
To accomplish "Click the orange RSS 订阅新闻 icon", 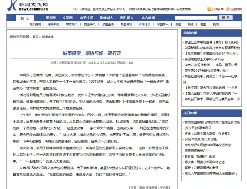I will [209, 9].
